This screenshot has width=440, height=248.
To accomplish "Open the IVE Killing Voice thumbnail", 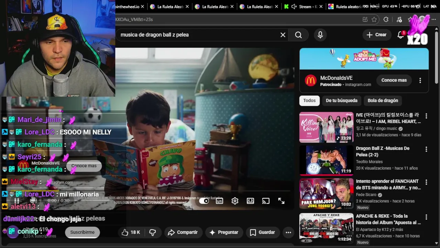I will tap(326, 127).
